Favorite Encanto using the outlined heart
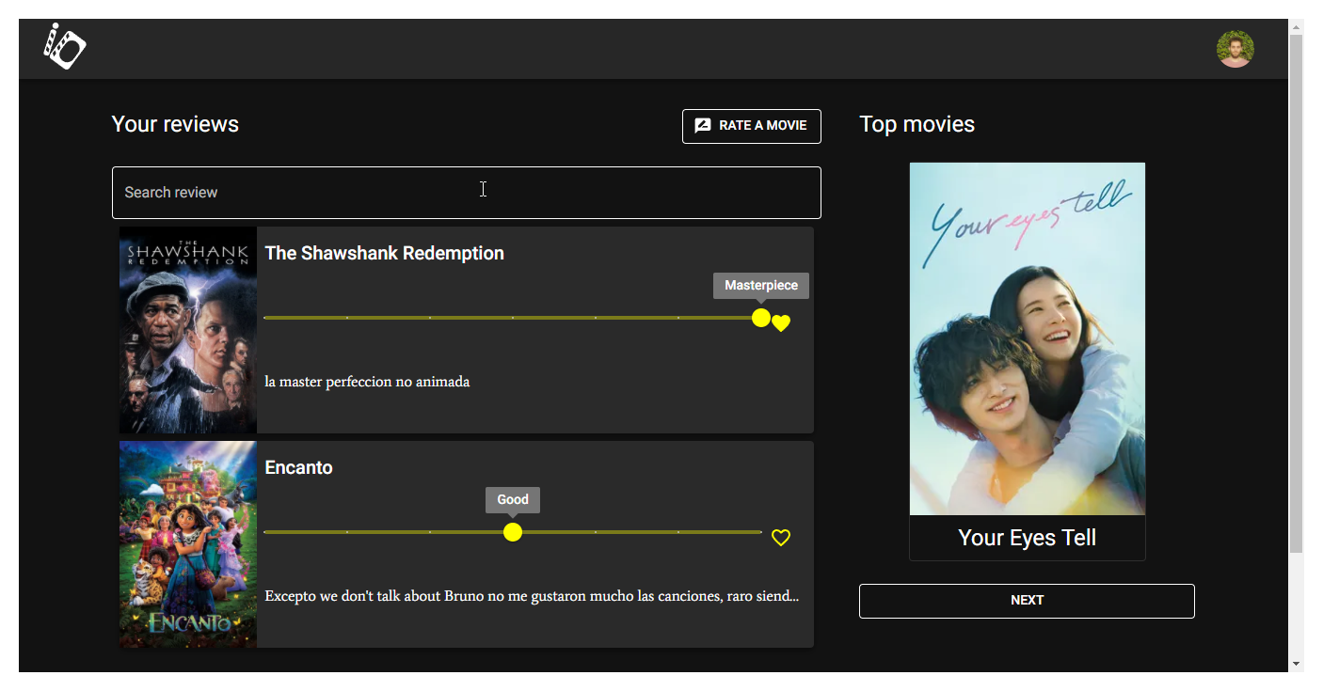 pos(781,538)
